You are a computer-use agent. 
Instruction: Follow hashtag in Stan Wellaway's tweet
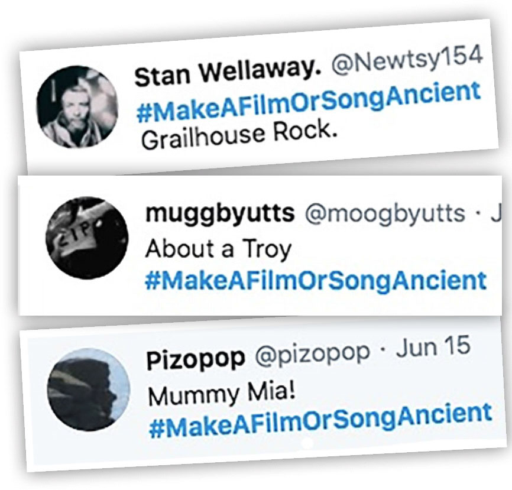(309, 102)
